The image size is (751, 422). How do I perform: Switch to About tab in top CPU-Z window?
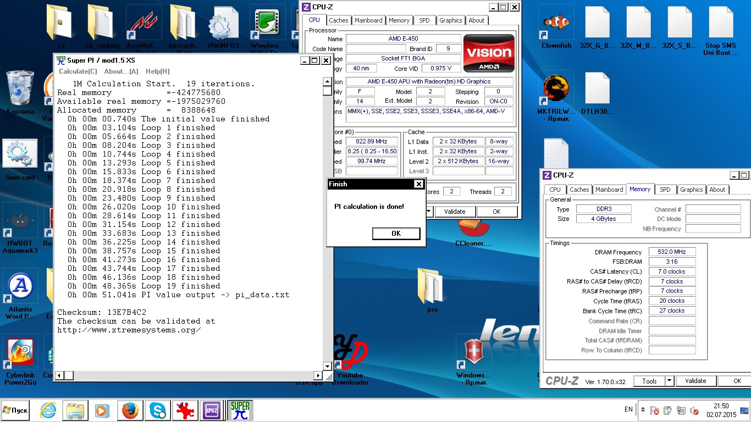pos(477,20)
